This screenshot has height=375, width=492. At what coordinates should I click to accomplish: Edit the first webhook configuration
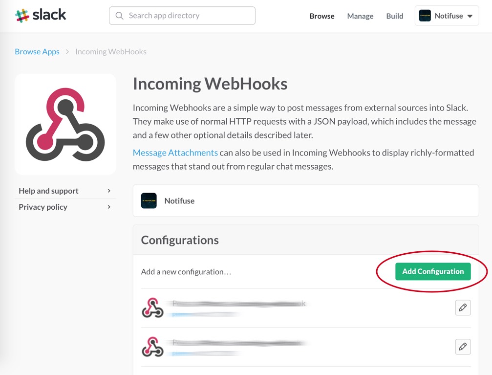[463, 308]
